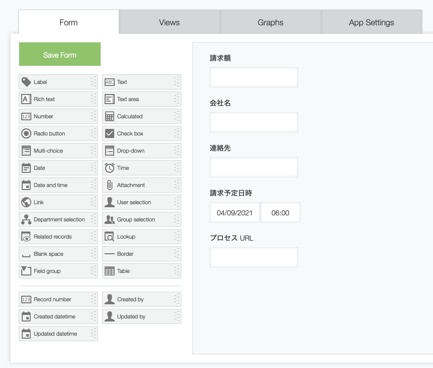
Task: Open the App Settings tab
Action: pos(371,22)
